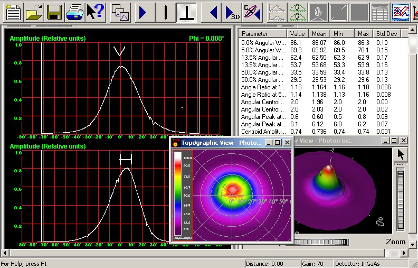
Task: Maximize the Topographic View window
Action: click(278, 143)
